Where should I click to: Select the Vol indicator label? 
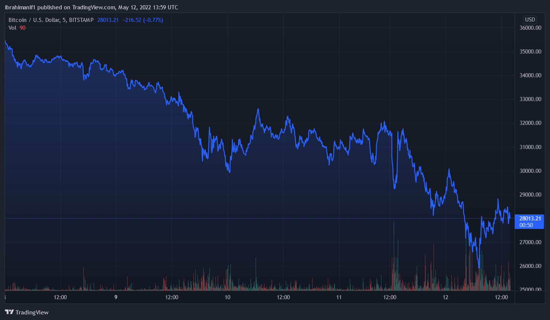[x=12, y=28]
